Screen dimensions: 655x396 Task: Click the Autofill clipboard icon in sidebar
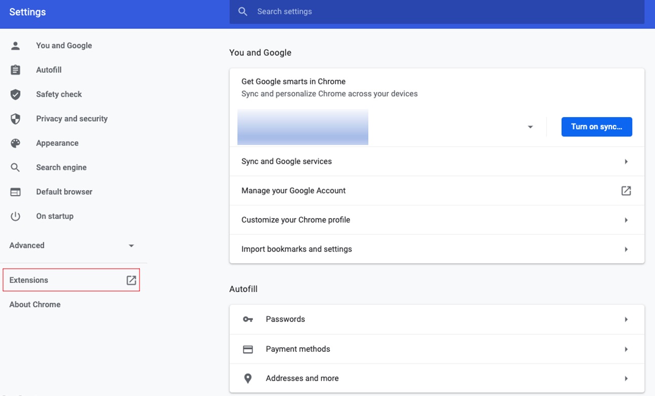[16, 70]
